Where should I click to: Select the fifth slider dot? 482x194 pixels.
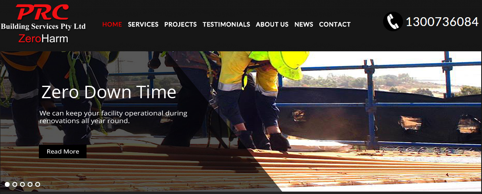pyautogui.click(x=38, y=184)
